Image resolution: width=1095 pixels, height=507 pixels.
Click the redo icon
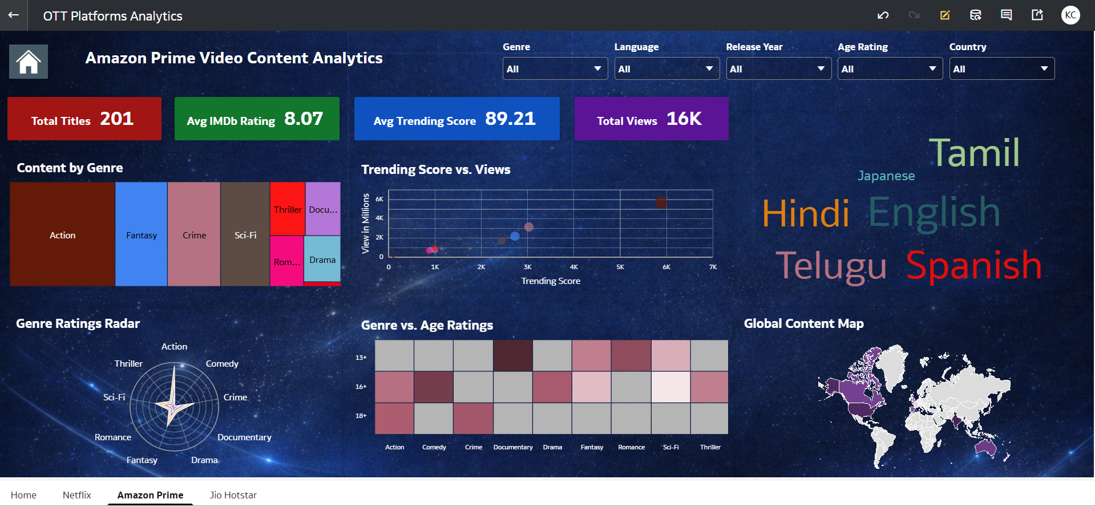(x=914, y=15)
